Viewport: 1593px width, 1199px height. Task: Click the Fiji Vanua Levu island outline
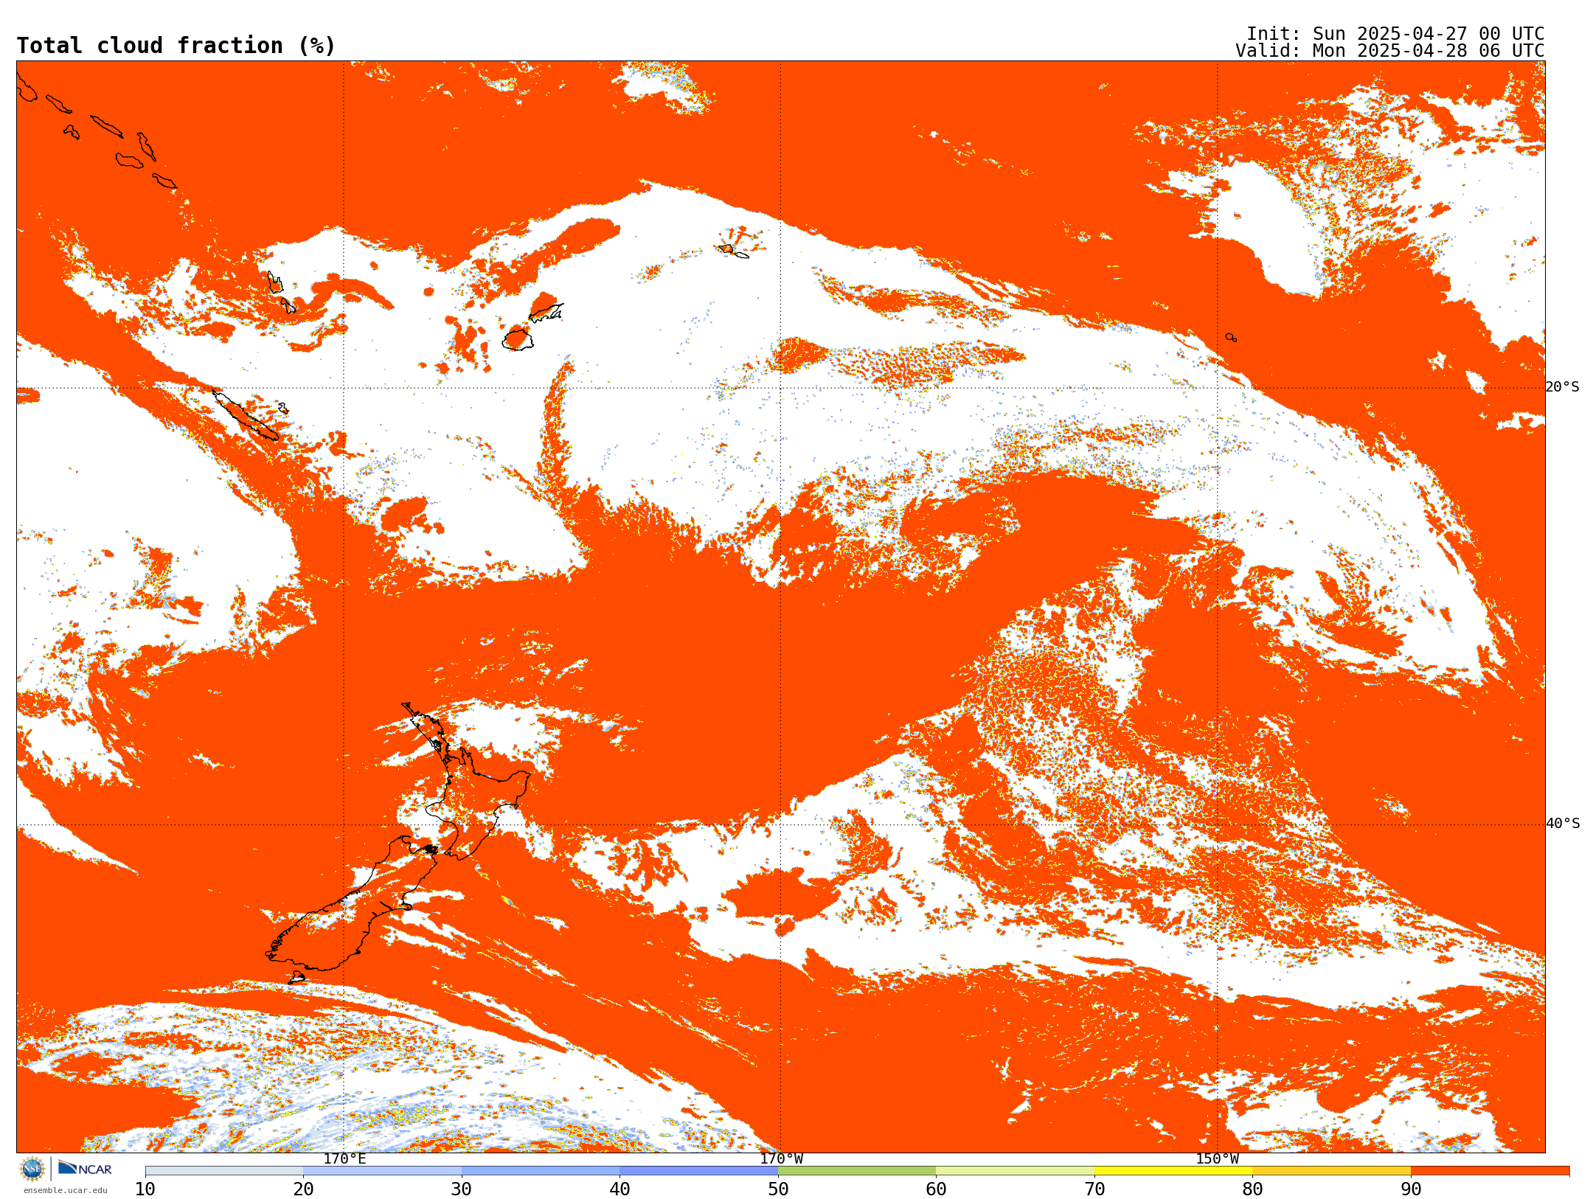point(546,313)
